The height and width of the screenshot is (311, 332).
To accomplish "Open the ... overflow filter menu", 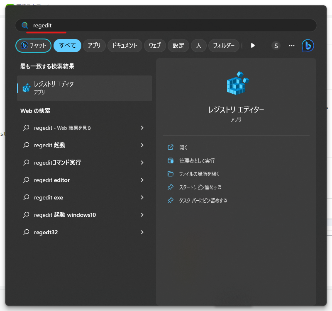I will [x=291, y=46].
